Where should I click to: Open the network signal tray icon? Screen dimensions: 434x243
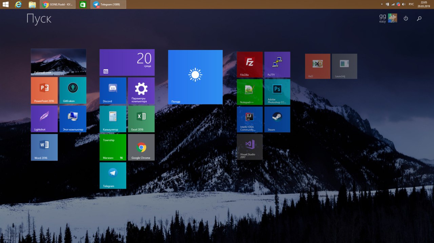click(393, 4)
